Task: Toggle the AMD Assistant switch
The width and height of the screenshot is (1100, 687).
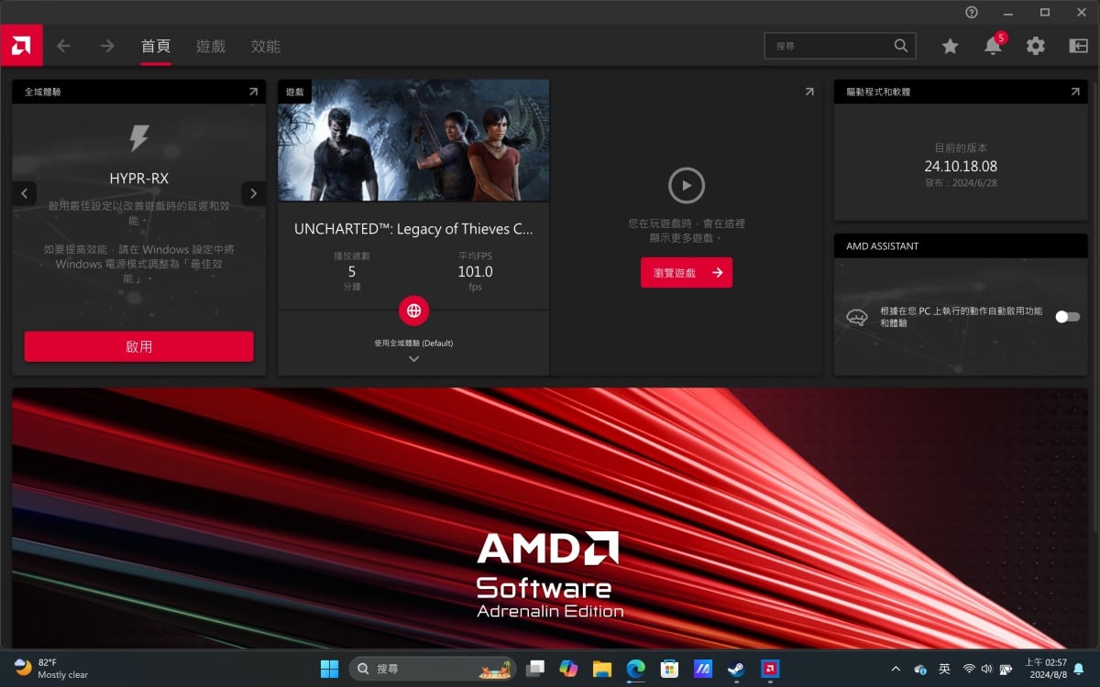Action: (x=1067, y=317)
